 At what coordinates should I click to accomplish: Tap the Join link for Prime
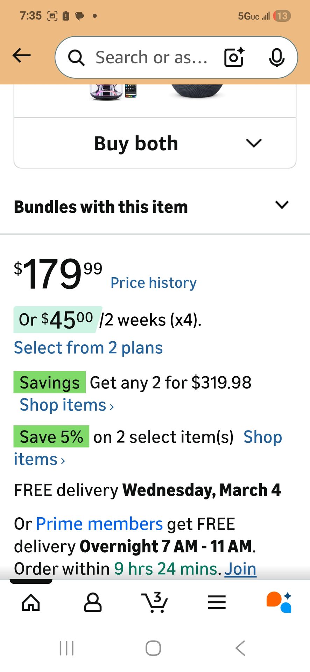[240, 569]
